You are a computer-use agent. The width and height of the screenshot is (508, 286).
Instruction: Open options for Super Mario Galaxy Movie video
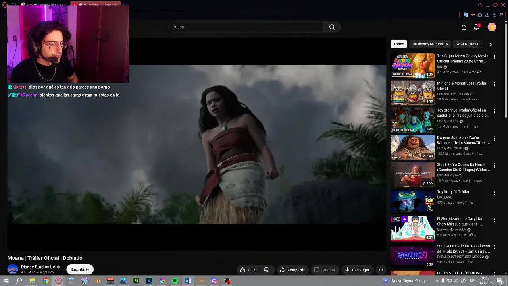click(494, 57)
